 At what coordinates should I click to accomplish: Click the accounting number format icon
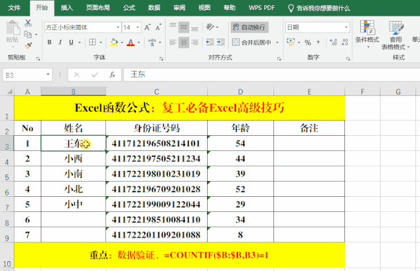(291, 42)
